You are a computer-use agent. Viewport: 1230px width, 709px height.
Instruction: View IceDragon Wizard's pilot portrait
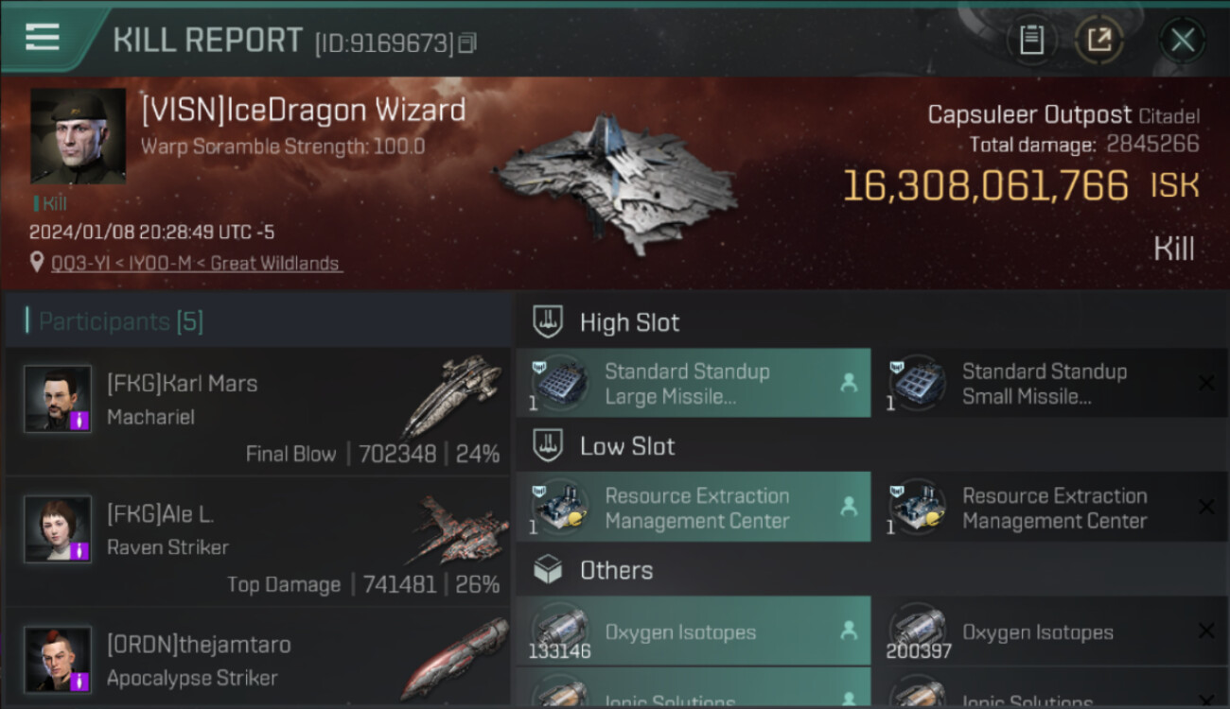point(79,137)
